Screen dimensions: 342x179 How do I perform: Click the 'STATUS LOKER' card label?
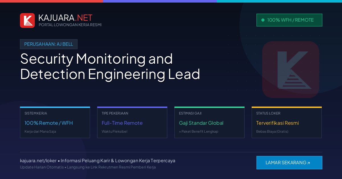point(268,113)
